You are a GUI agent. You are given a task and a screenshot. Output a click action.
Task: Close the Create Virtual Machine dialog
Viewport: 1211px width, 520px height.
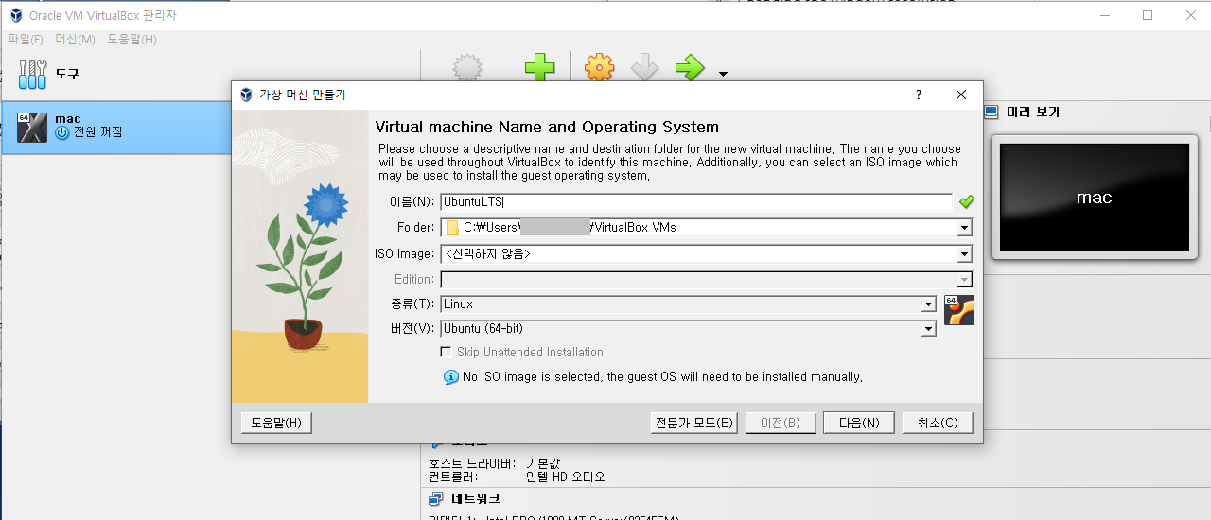(961, 95)
